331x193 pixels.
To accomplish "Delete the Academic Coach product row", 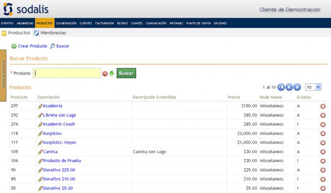I will click(323, 125).
